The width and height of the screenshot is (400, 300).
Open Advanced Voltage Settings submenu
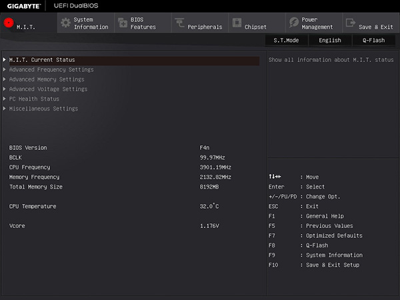[48, 89]
